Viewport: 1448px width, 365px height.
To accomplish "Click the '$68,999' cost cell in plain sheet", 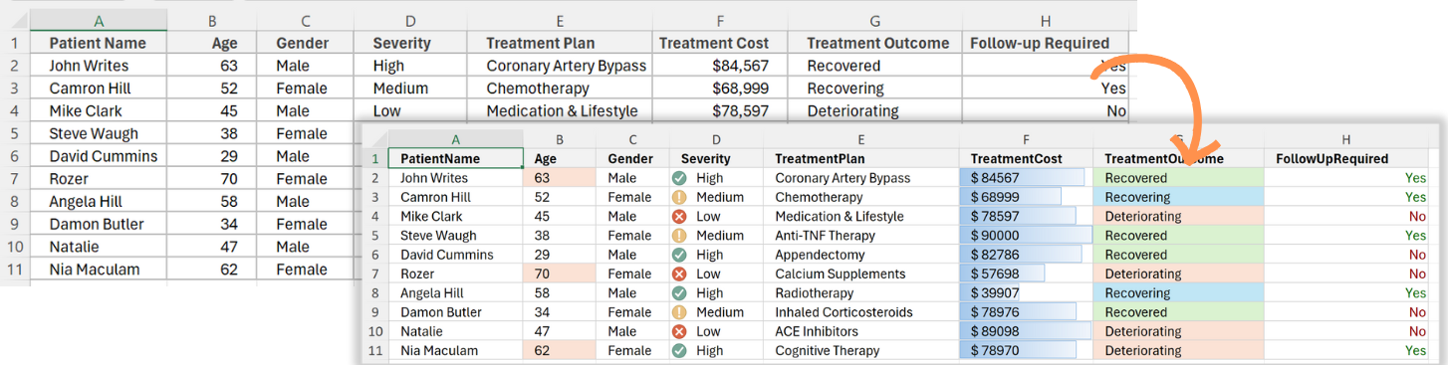I will [x=721, y=89].
